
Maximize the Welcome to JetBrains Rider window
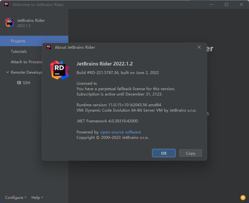pyautogui.click(x=226, y=4)
